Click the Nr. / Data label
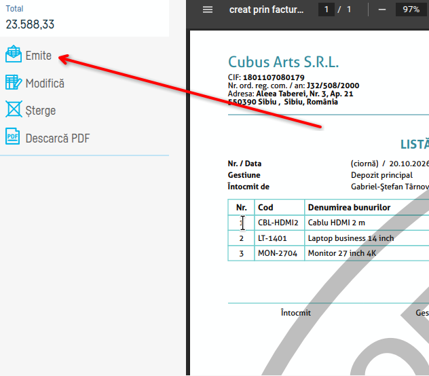The width and height of the screenshot is (429, 376). (244, 164)
